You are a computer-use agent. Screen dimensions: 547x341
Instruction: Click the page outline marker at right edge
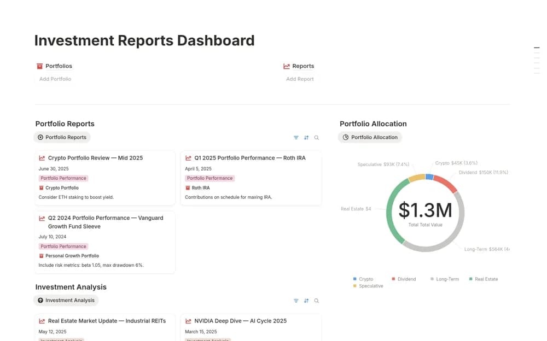click(537, 48)
